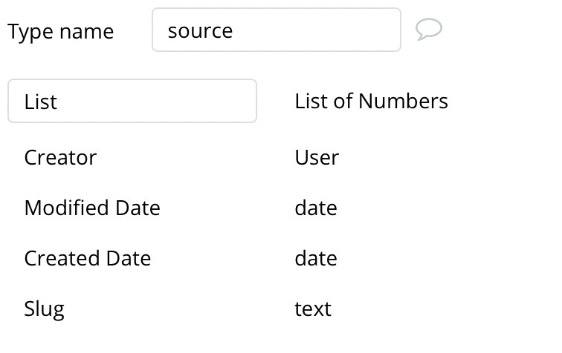This screenshot has width=562, height=353.
Task: Select the 'List of Numbers' field type
Action: pos(371,101)
